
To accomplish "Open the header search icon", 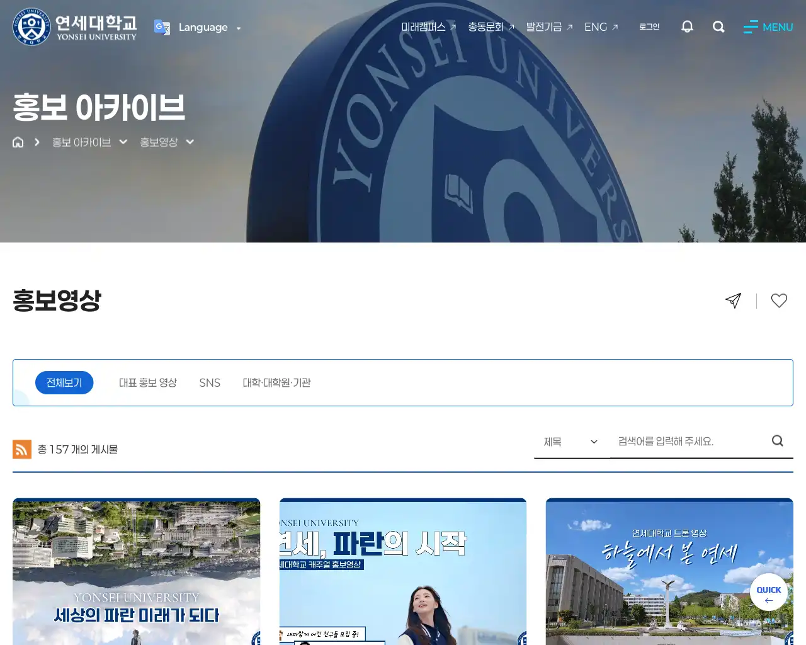I will pos(718,26).
